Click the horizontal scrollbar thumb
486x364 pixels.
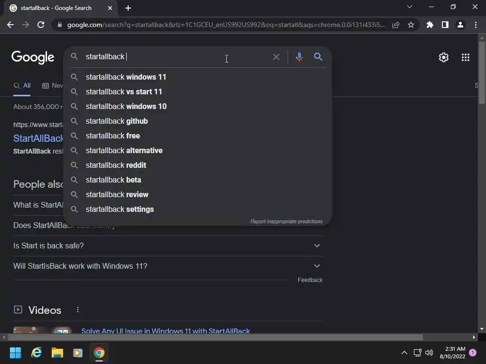click(x=215, y=337)
